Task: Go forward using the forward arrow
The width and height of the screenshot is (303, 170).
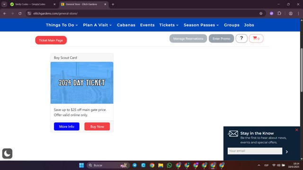Action: [12, 14]
